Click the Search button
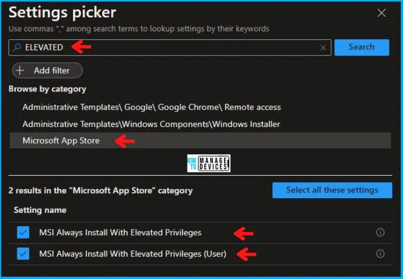This screenshot has height=279, width=403. (x=361, y=47)
